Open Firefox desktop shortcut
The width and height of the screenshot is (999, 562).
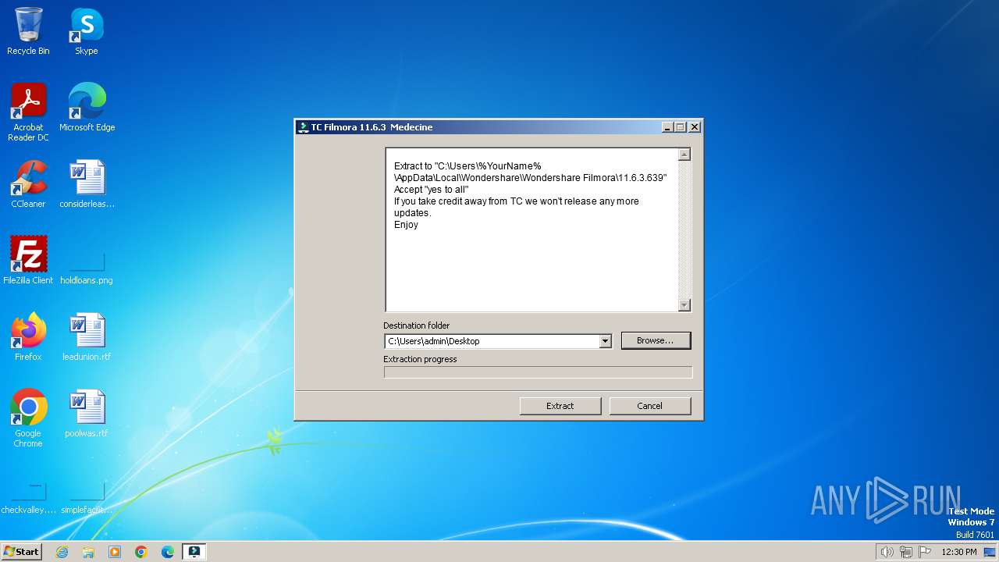(x=28, y=336)
